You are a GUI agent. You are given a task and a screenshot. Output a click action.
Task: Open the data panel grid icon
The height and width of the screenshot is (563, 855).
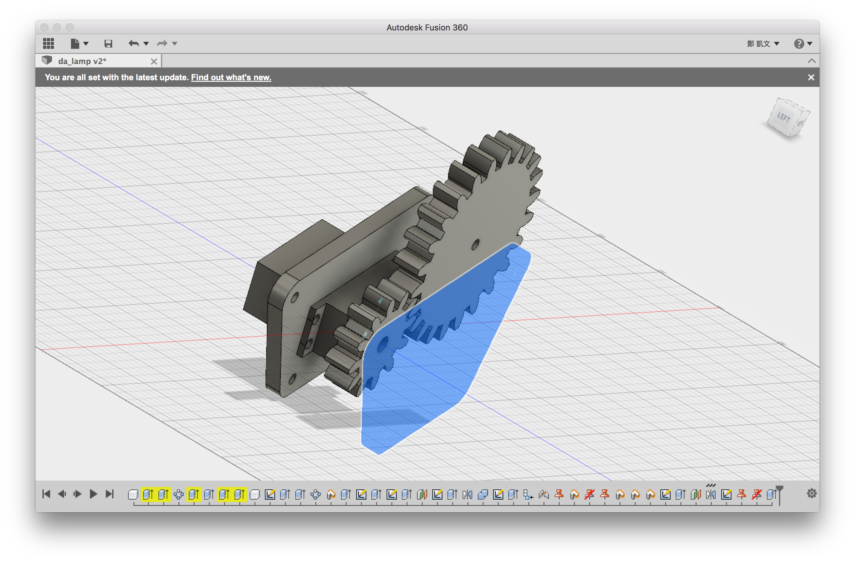[x=48, y=43]
